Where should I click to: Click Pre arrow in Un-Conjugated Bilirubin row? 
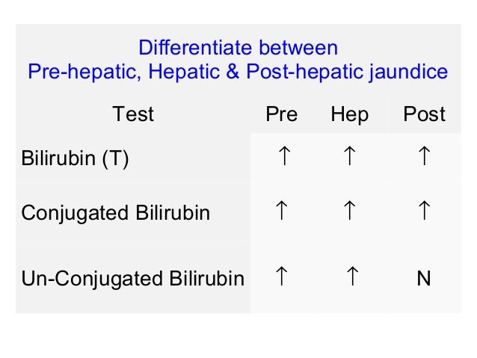pos(281,277)
